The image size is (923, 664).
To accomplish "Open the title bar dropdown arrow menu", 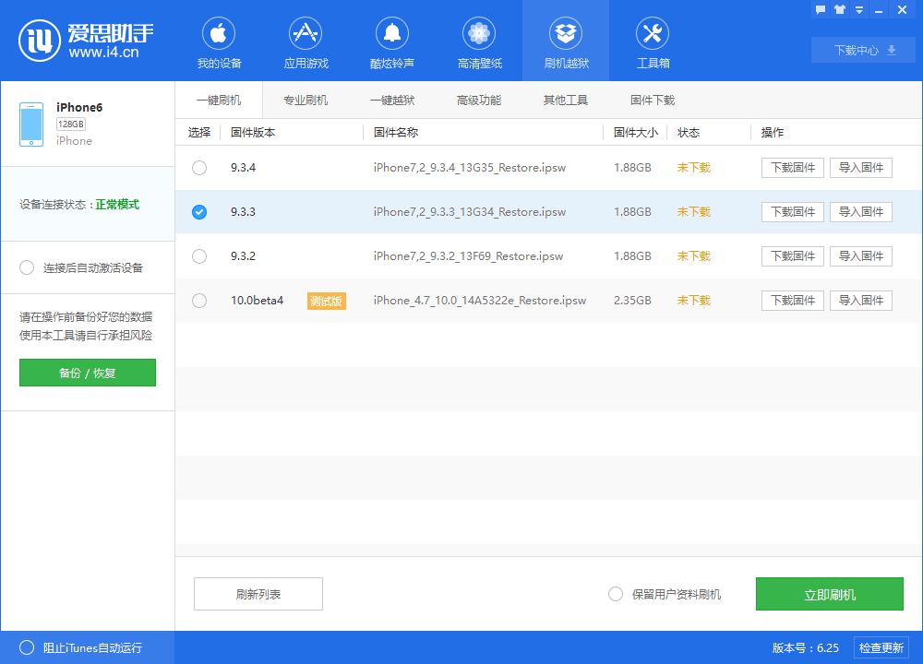I will (858, 9).
